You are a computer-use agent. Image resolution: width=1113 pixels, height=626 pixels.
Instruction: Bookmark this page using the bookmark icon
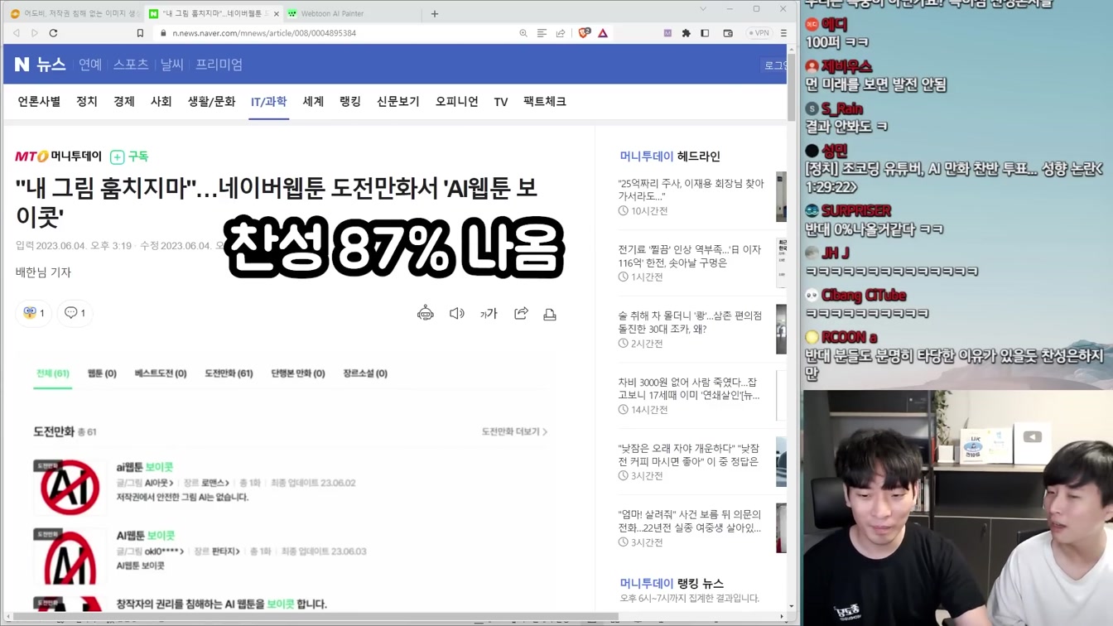point(140,33)
